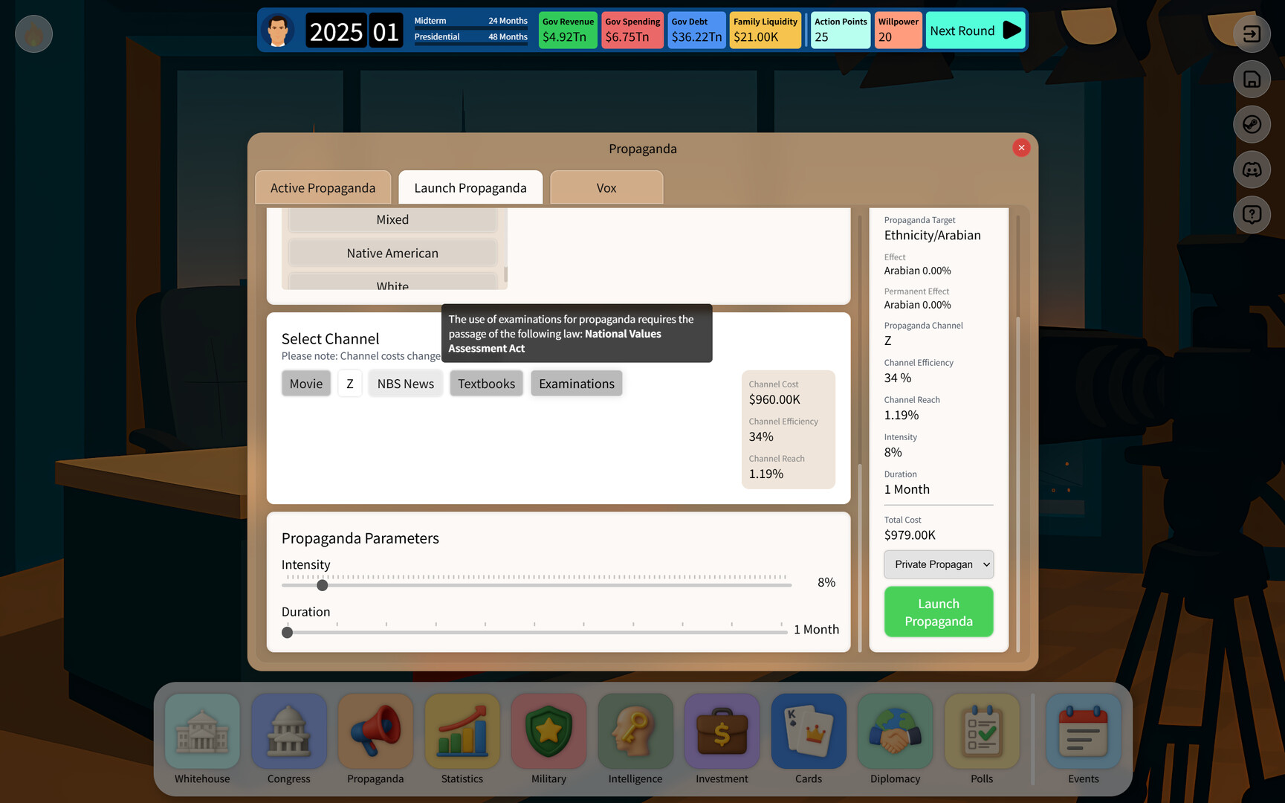Click the Channel Cost $960.00K value

(774, 400)
